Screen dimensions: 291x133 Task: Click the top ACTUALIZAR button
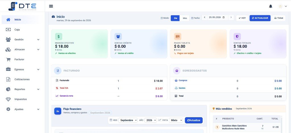[260, 18]
